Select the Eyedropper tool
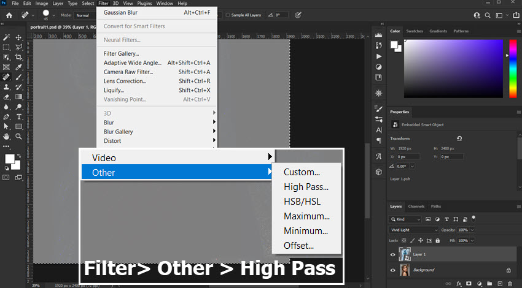 [x=18, y=67]
